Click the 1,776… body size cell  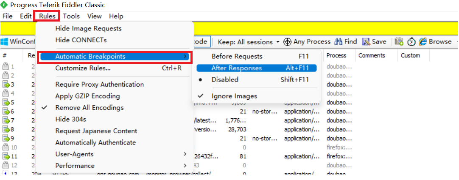point(236,120)
